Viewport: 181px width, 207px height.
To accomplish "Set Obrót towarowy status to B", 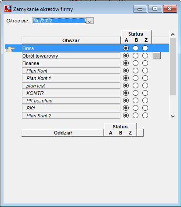I will (x=135, y=56).
